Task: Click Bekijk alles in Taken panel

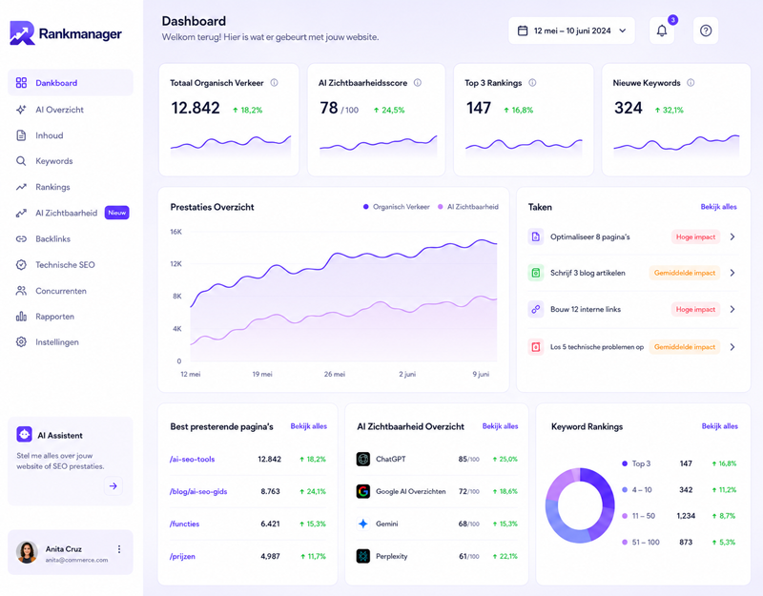Action: click(x=719, y=207)
